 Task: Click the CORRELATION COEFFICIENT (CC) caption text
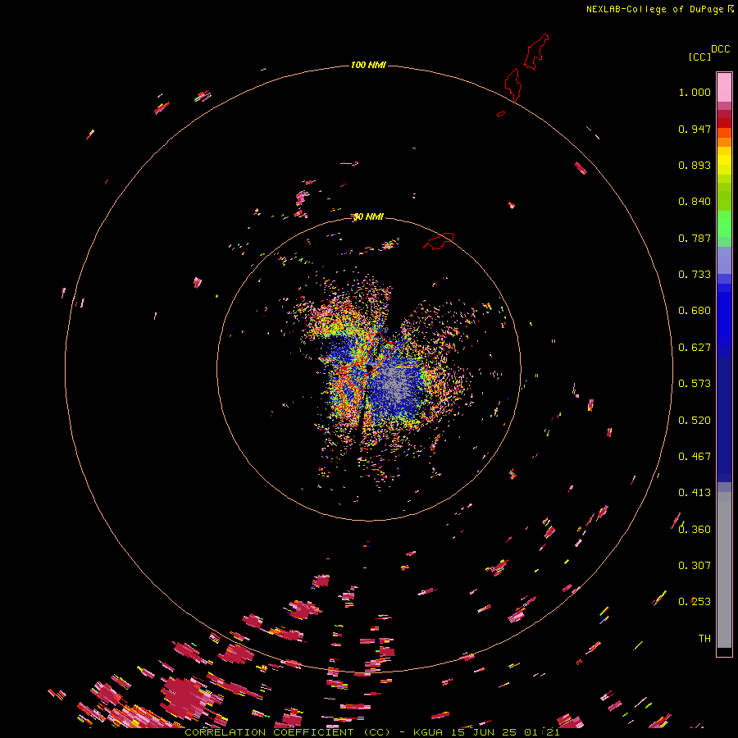(x=288, y=732)
